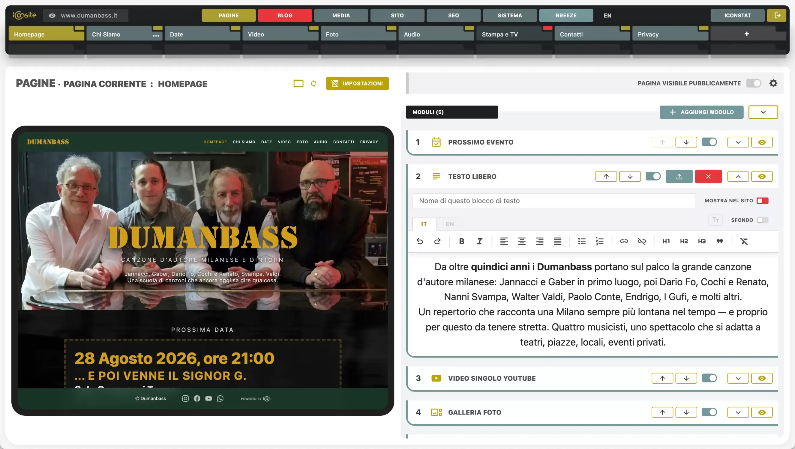This screenshot has width=795, height=449.
Task: Preview Galleria Foto with eye button
Action: (762, 412)
